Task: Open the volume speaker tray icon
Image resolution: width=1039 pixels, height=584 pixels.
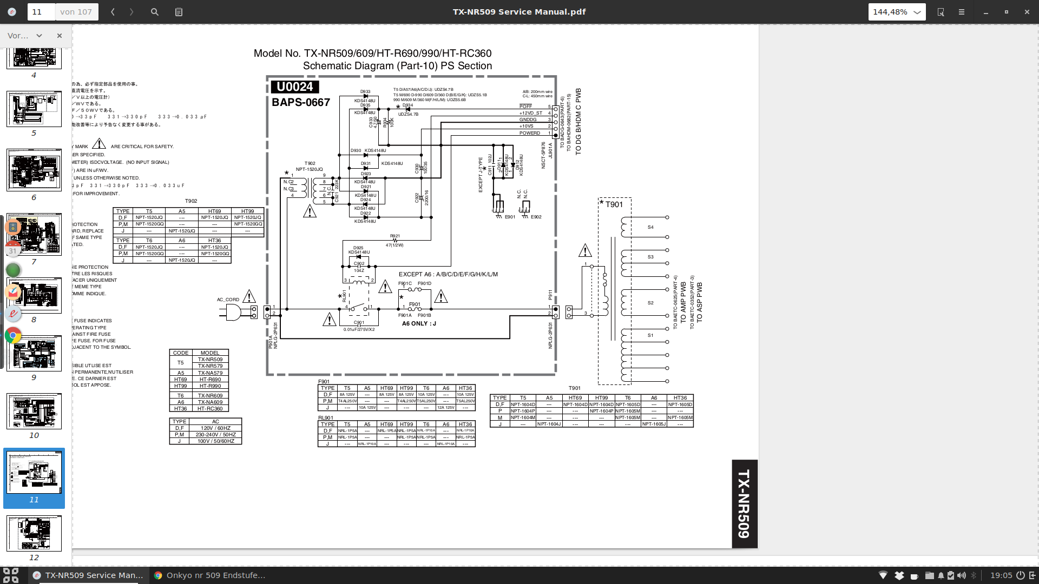Action: coord(962,575)
